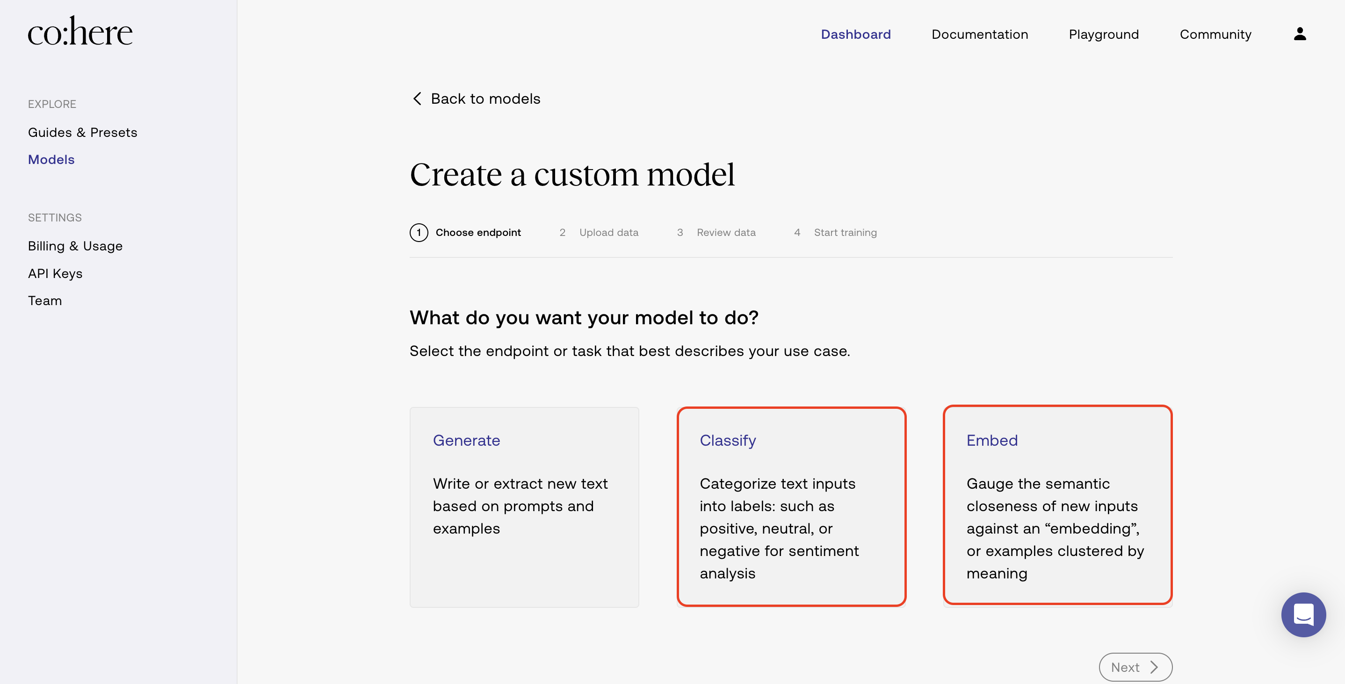
Task: Select the Classify endpoint card
Action: click(791, 506)
